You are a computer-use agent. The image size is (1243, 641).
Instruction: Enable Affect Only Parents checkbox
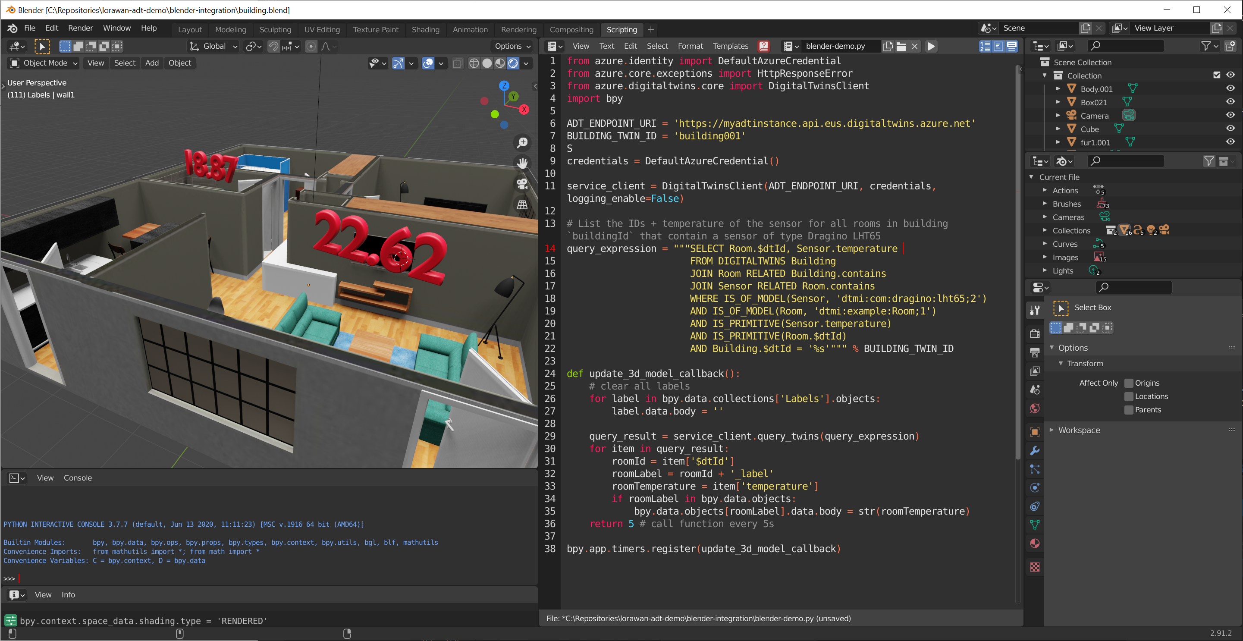pos(1129,410)
